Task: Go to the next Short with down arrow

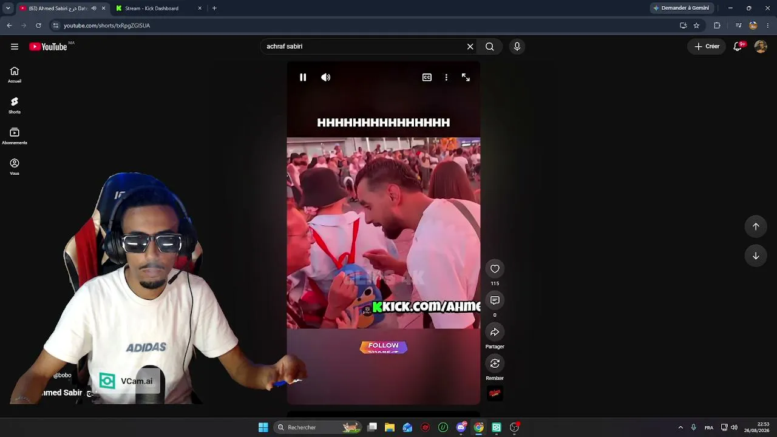Action: [756, 256]
